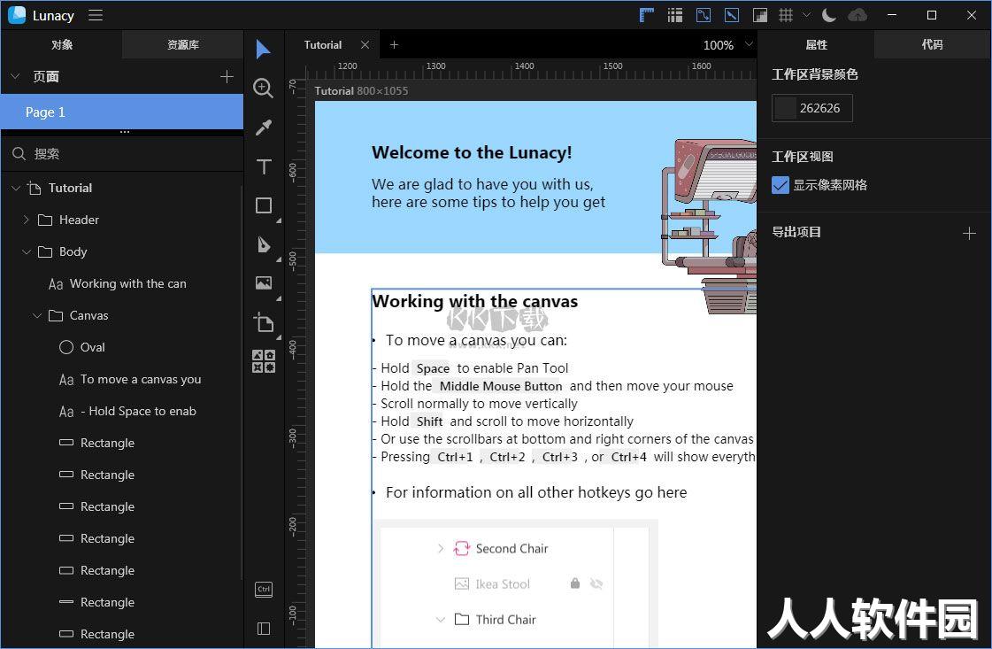This screenshot has height=649, width=992.
Task: Collapse the Third Chair chevron in canvas
Action: 441,619
